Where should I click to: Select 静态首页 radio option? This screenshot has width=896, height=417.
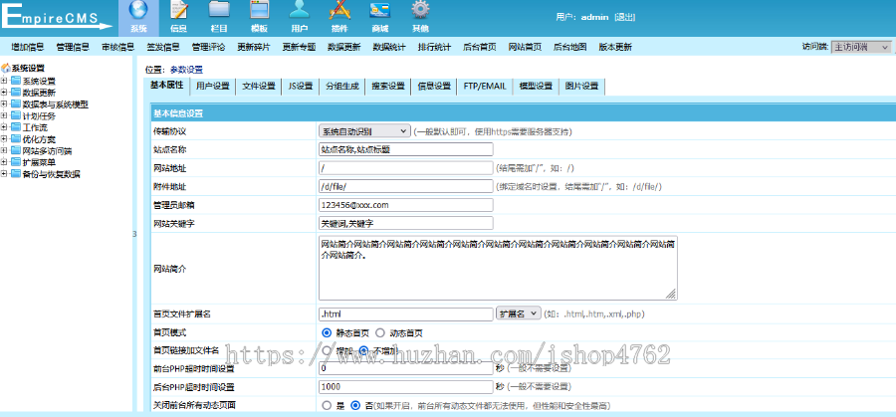(x=327, y=332)
